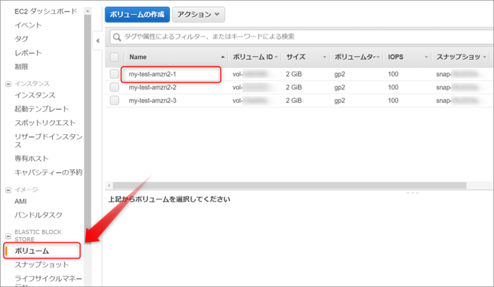This screenshot has width=494, height=287.
Task: Check the my-test-amzn2-3 row checkbox
Action: (x=114, y=100)
